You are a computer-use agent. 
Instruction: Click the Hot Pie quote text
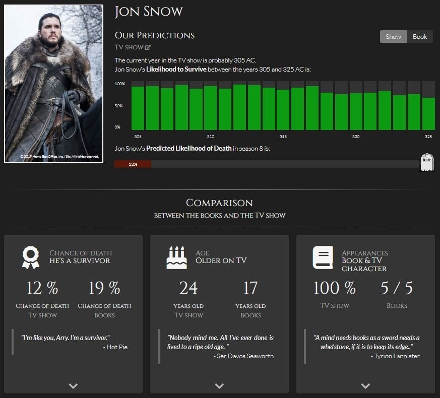[66, 338]
